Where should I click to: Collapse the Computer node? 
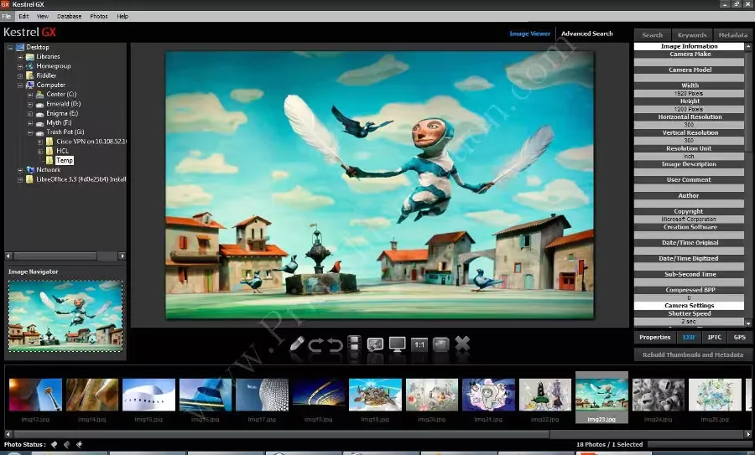click(x=20, y=85)
